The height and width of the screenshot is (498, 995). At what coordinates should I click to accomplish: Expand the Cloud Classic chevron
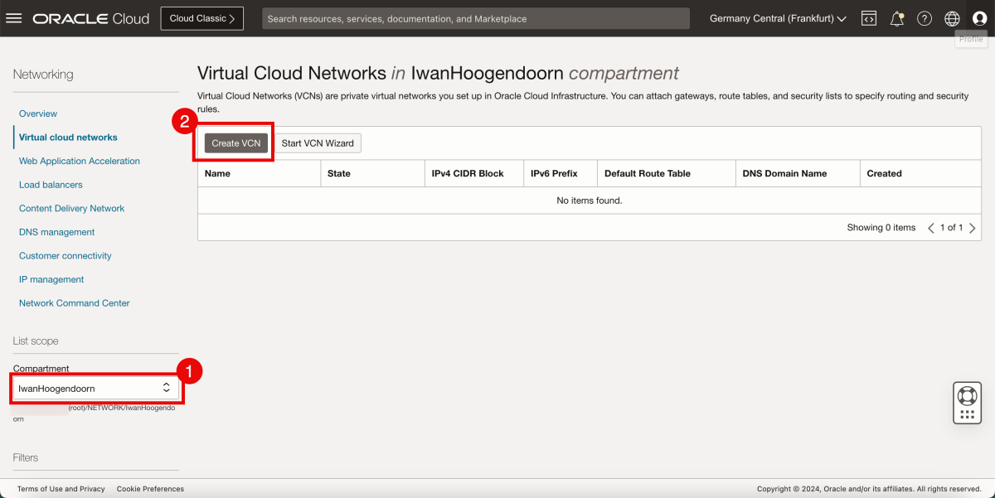click(233, 17)
